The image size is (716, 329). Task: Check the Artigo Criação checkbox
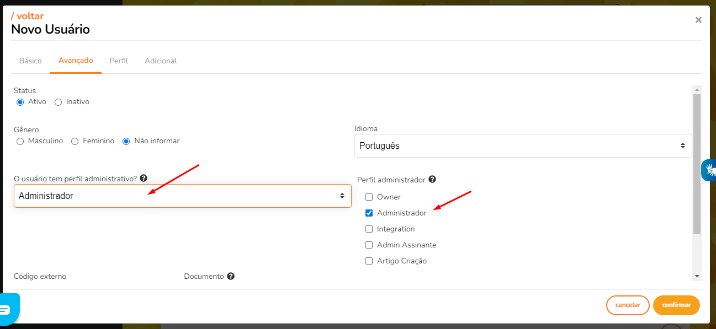click(369, 261)
